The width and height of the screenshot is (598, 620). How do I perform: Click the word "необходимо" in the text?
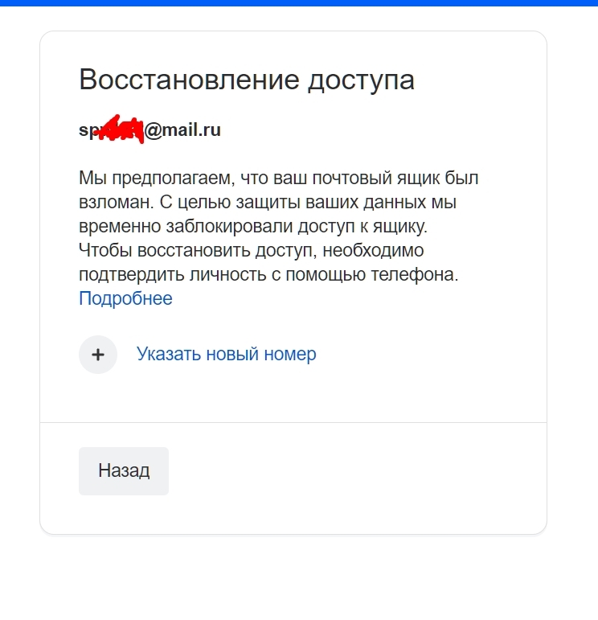click(x=374, y=250)
